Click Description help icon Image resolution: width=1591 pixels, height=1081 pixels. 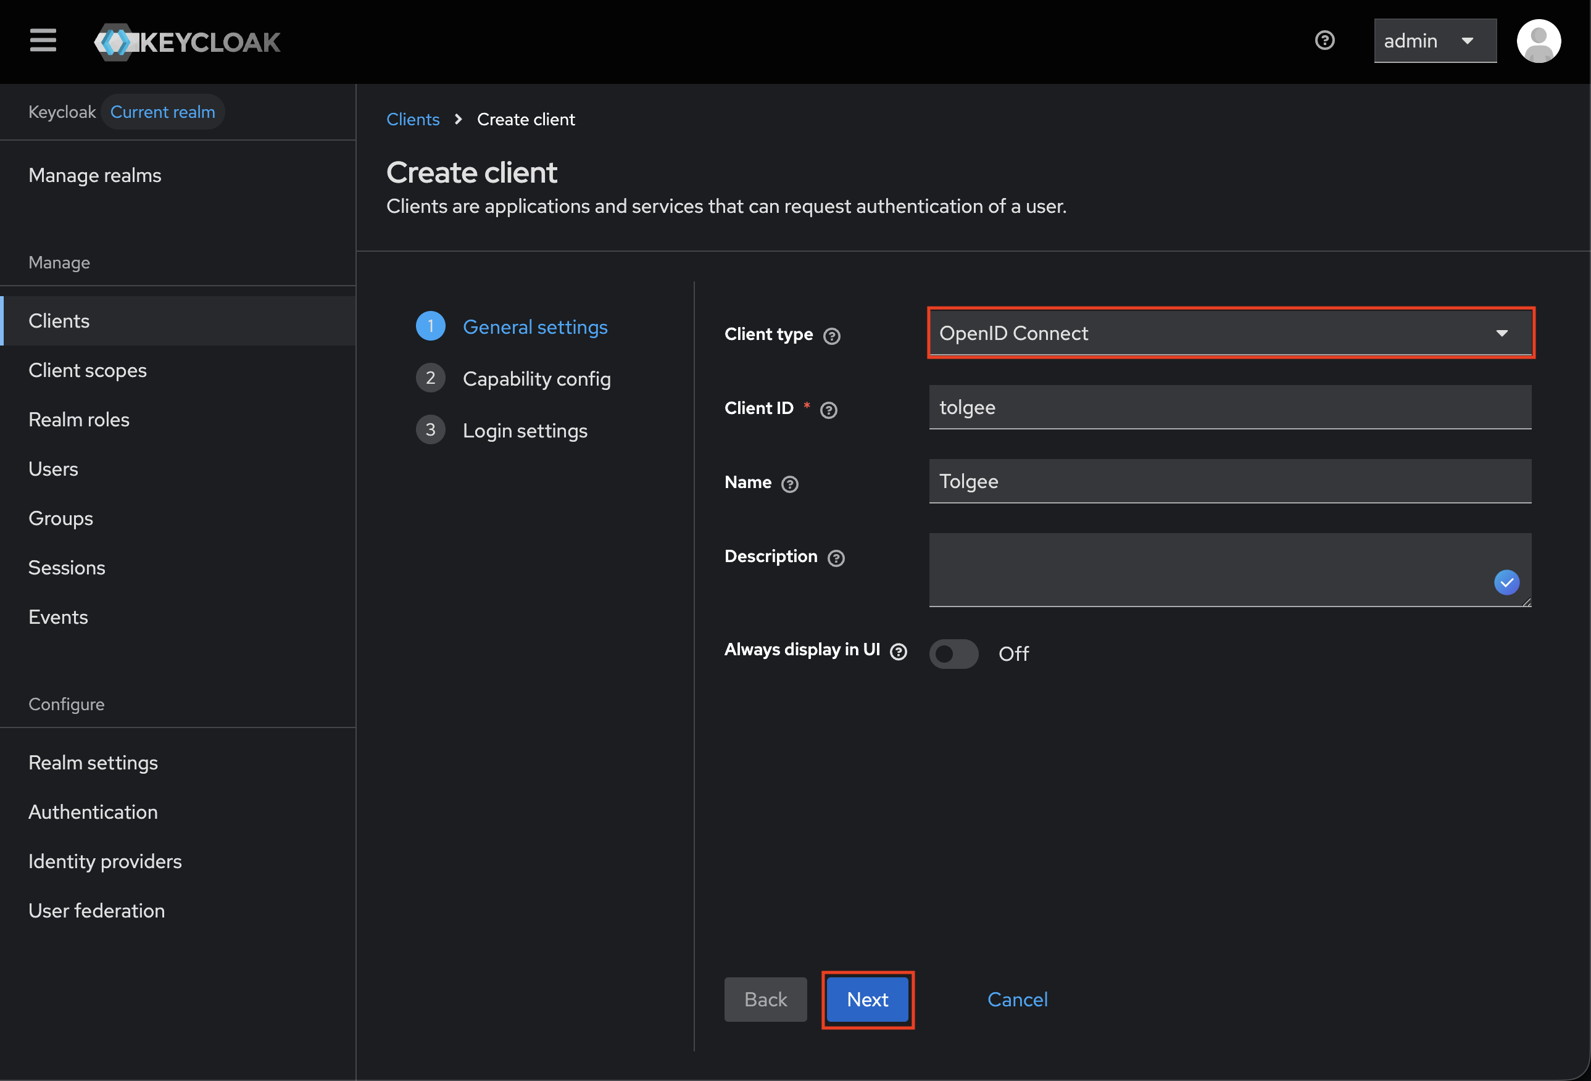[x=836, y=558]
